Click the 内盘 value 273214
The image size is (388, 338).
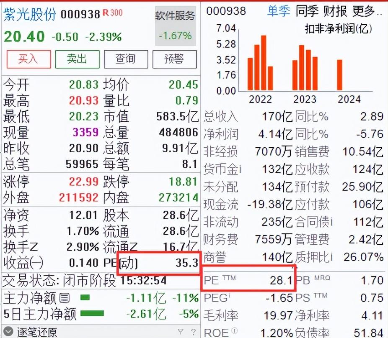[178, 198]
